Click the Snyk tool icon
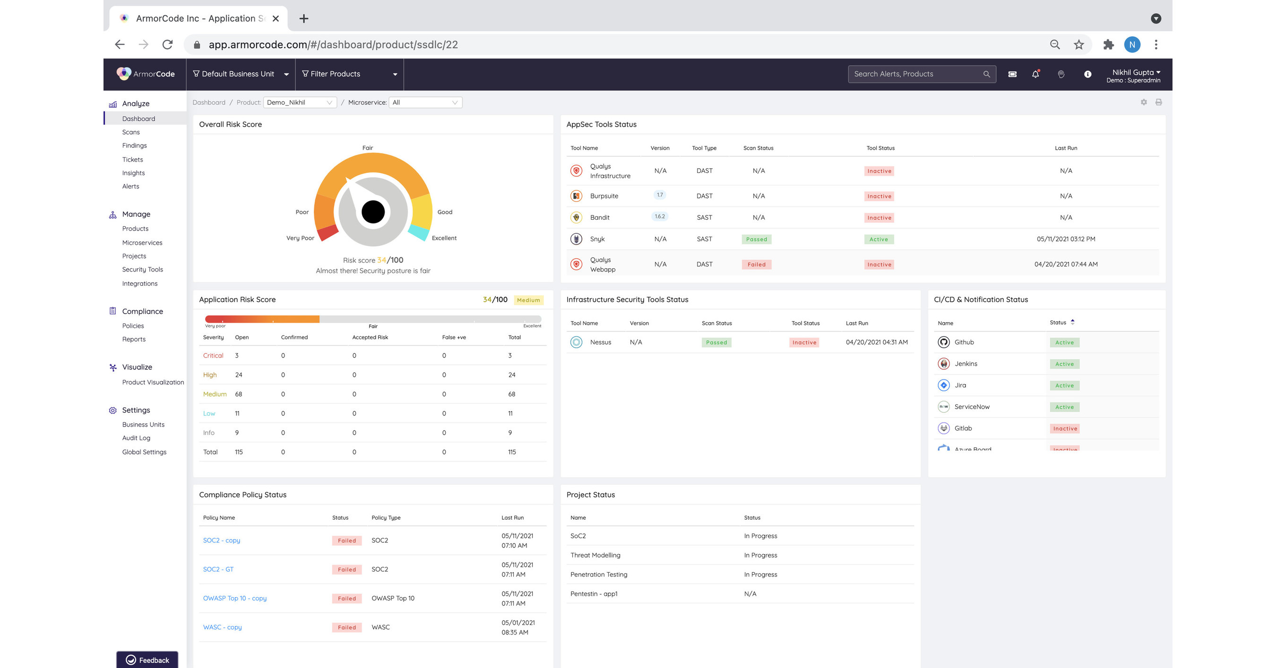The image size is (1276, 668). pyautogui.click(x=577, y=239)
